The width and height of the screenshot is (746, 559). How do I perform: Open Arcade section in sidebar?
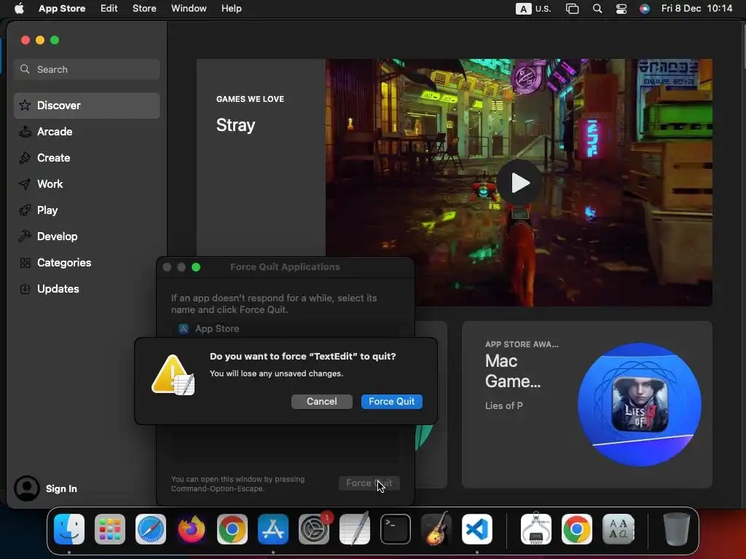click(x=87, y=132)
